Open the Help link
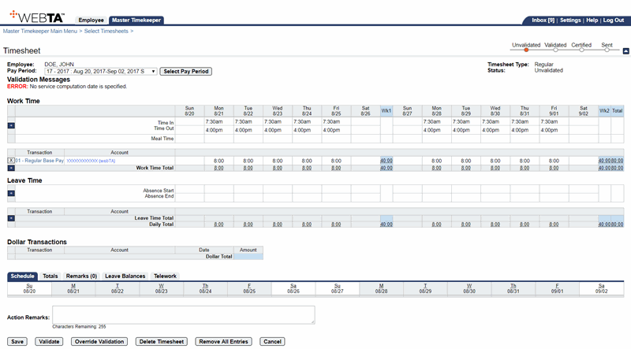The image size is (631, 349). tap(592, 20)
